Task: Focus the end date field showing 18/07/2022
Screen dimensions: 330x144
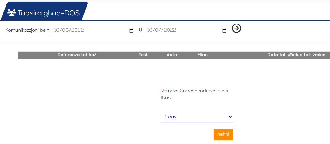Action: (187, 30)
